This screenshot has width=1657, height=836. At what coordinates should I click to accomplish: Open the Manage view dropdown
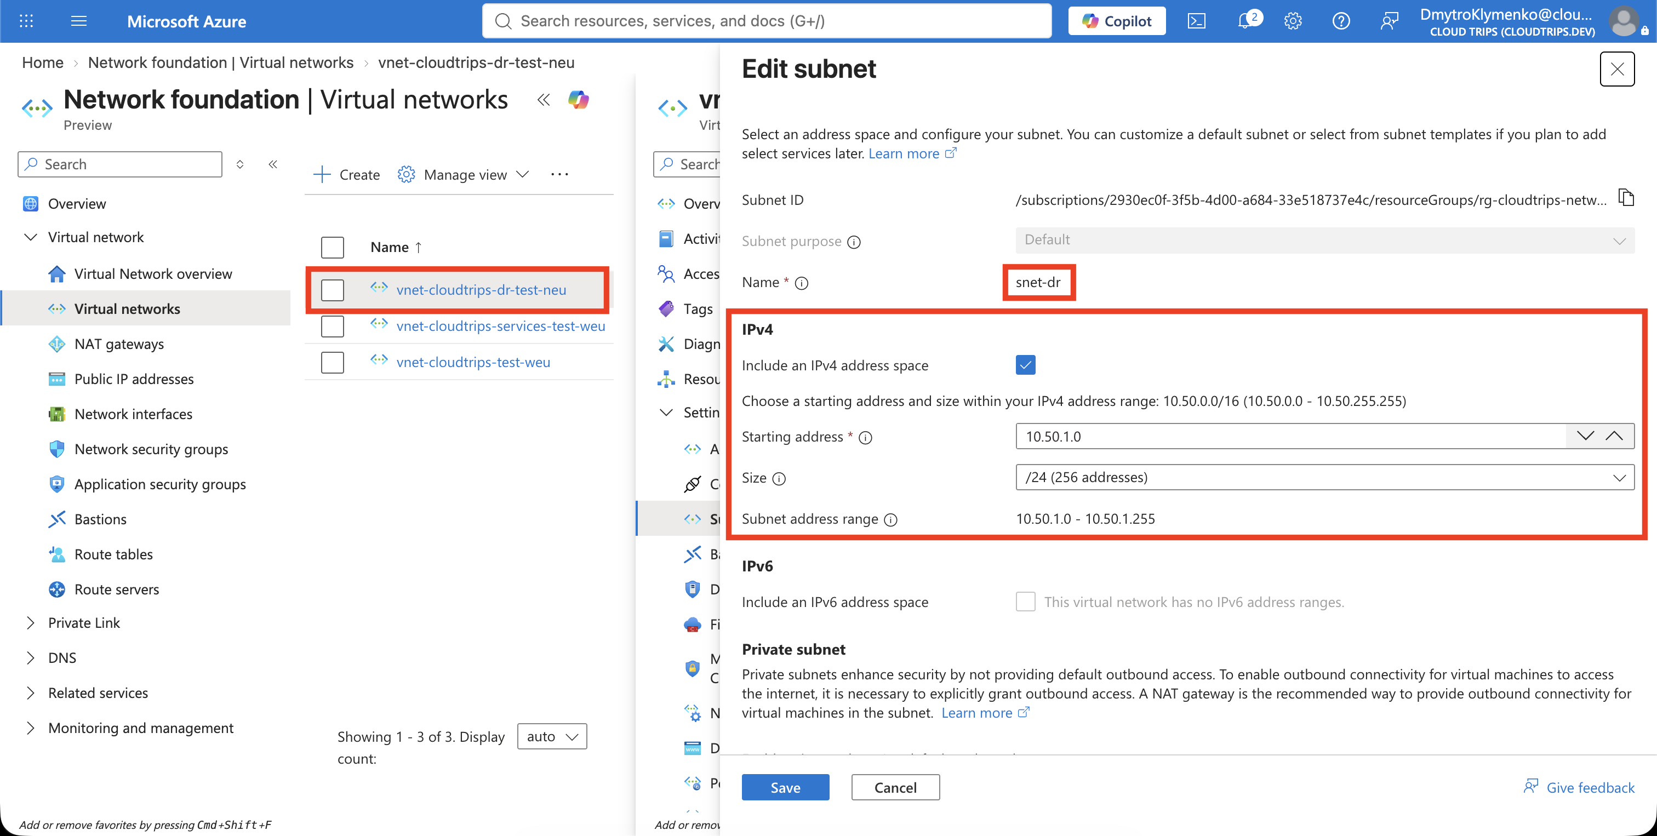coord(463,175)
